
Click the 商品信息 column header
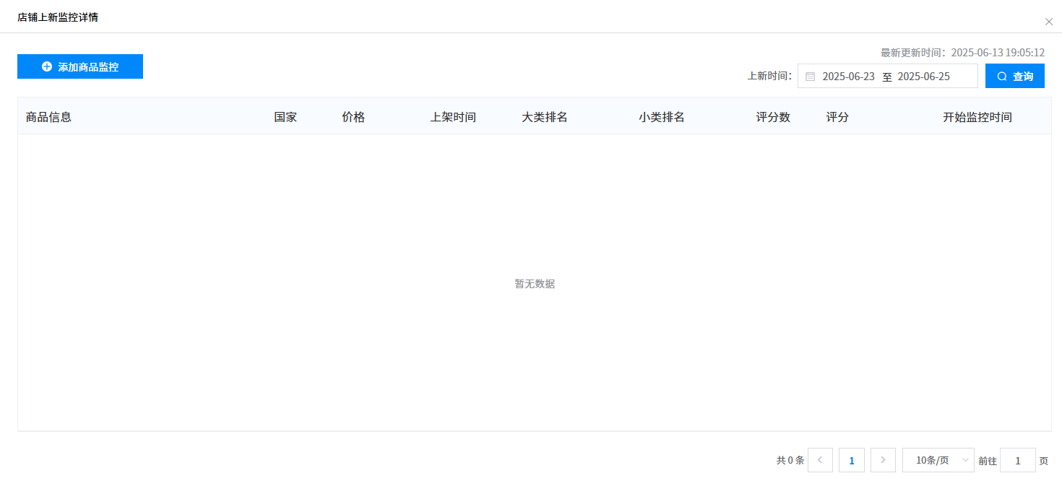click(x=48, y=117)
